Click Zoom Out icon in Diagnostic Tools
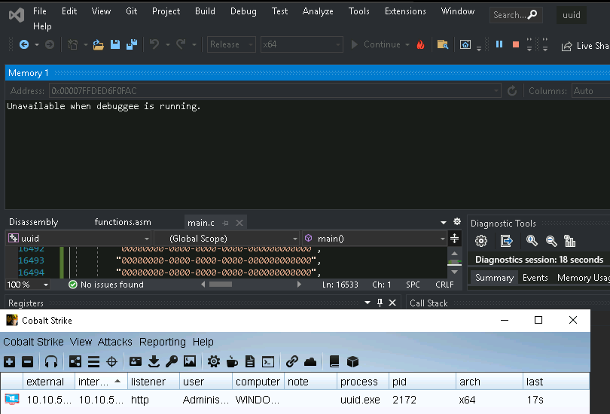 [x=551, y=241]
